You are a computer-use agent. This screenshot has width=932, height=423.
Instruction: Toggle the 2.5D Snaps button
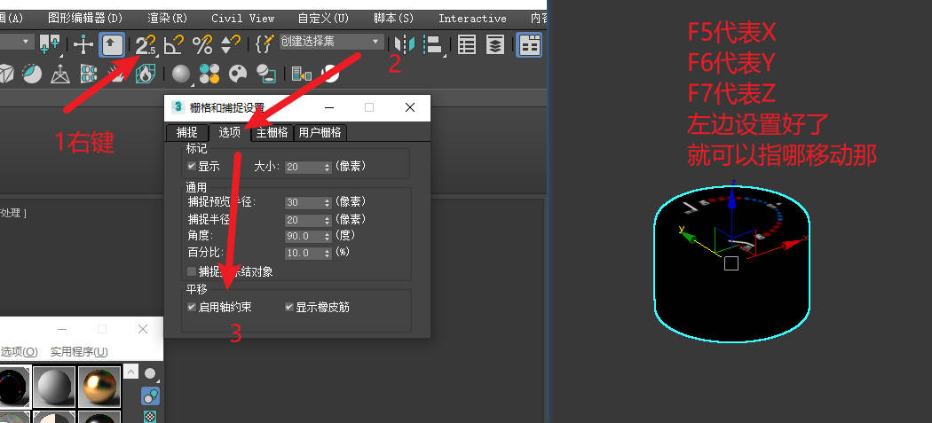coord(145,45)
